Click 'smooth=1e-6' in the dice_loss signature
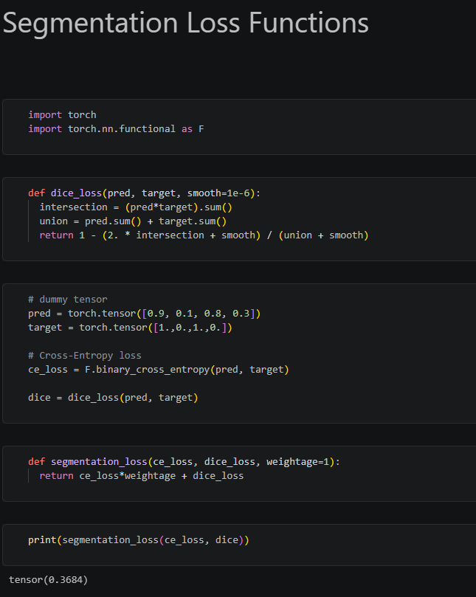476x597 pixels. click(218, 193)
